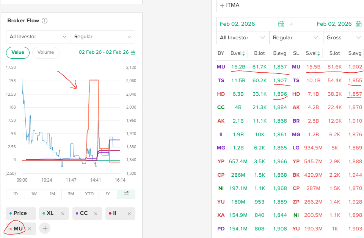This screenshot has width=364, height=238.
Task: Toggle the Price series chip
Action: (x=21, y=213)
